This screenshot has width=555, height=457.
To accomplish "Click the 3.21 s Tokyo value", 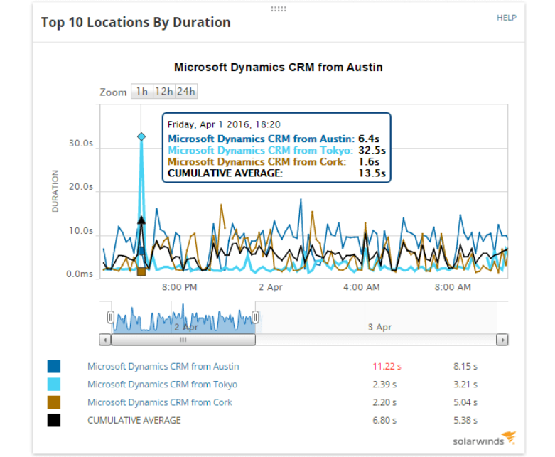I will [x=465, y=385].
